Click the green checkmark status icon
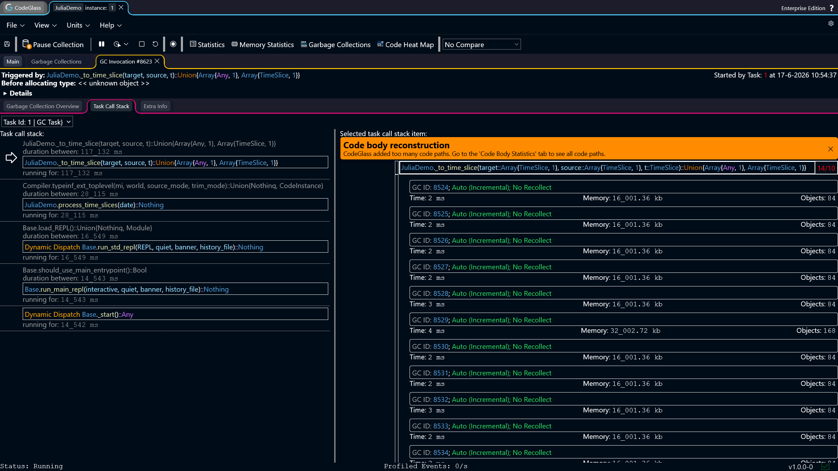This screenshot has width=838, height=471. [x=825, y=466]
